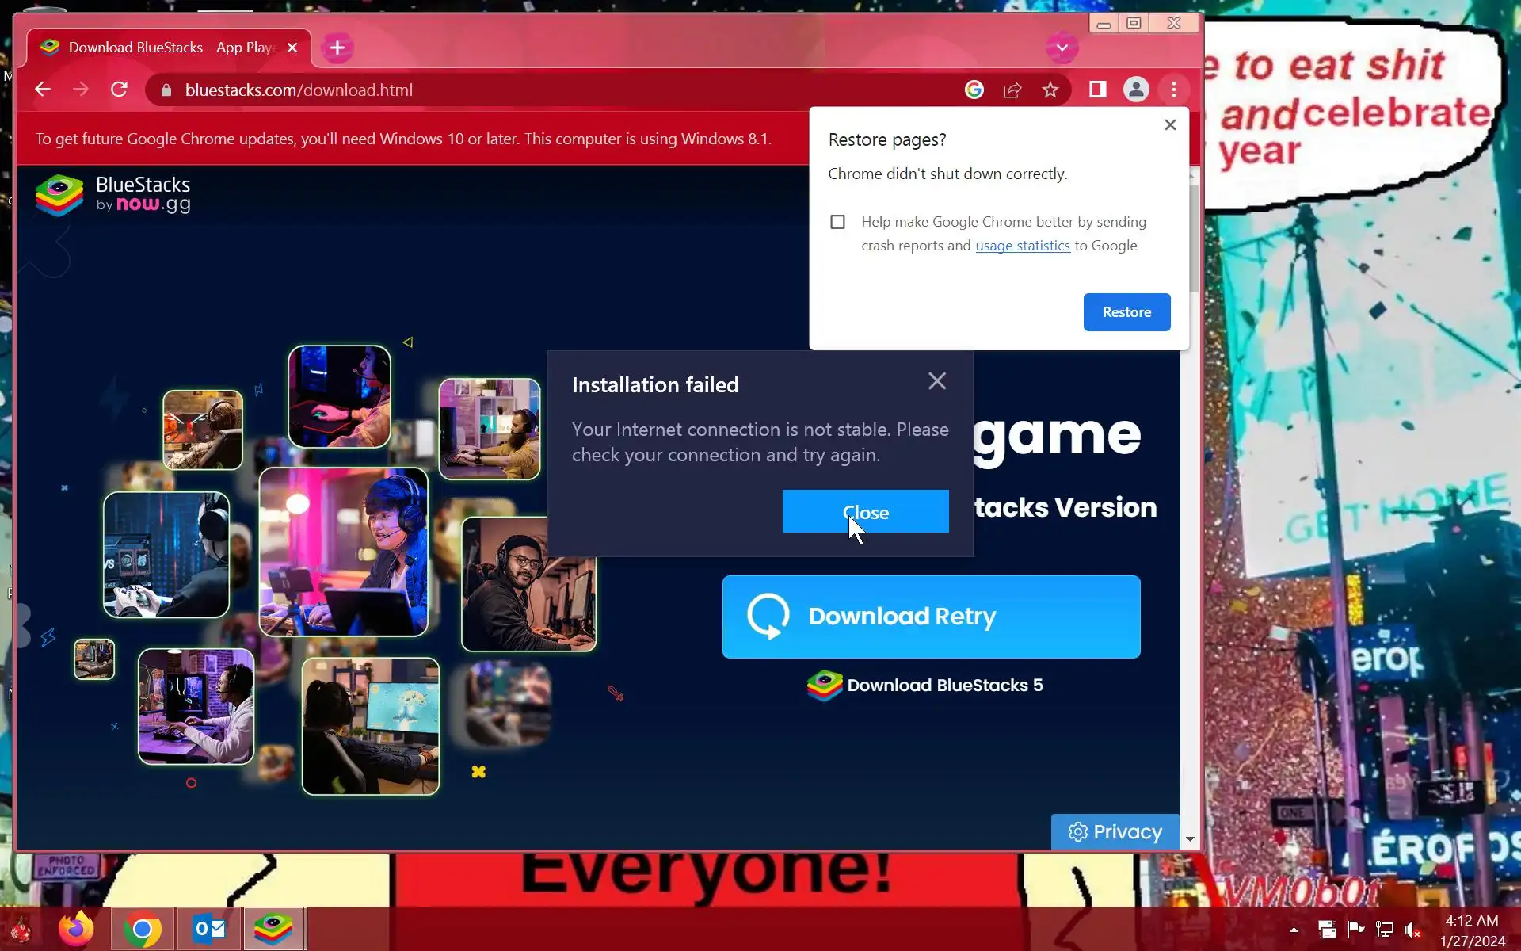Image resolution: width=1521 pixels, height=951 pixels.
Task: Click the Chrome reload page icon
Action: (119, 90)
